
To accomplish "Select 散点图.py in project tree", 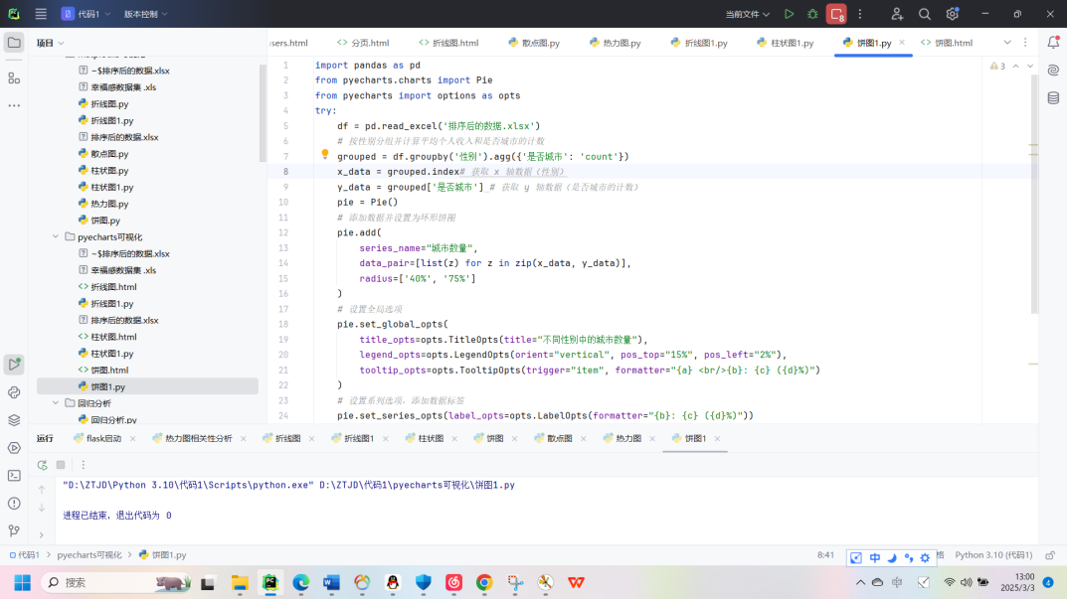I will click(x=102, y=154).
